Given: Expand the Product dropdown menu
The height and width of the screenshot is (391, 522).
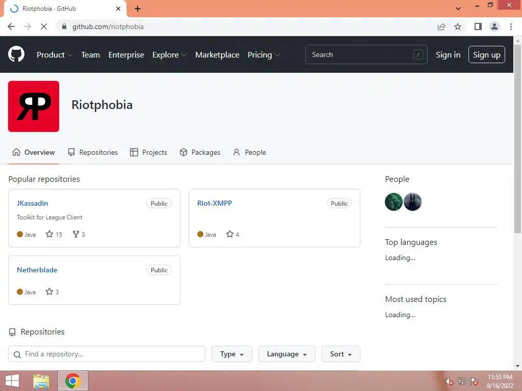Looking at the screenshot, I should [x=54, y=54].
